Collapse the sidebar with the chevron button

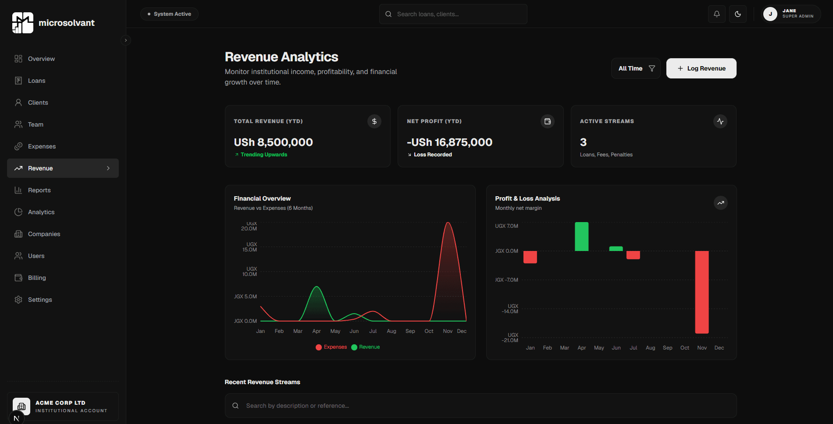click(126, 40)
